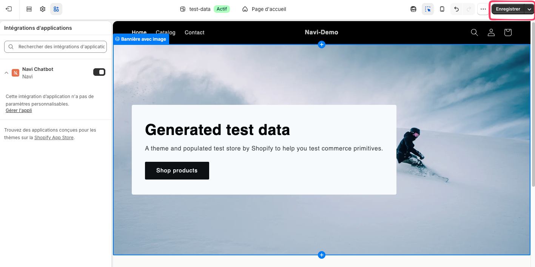This screenshot has width=535, height=267.
Task: Open the Shopify App Store link
Action: (x=54, y=138)
